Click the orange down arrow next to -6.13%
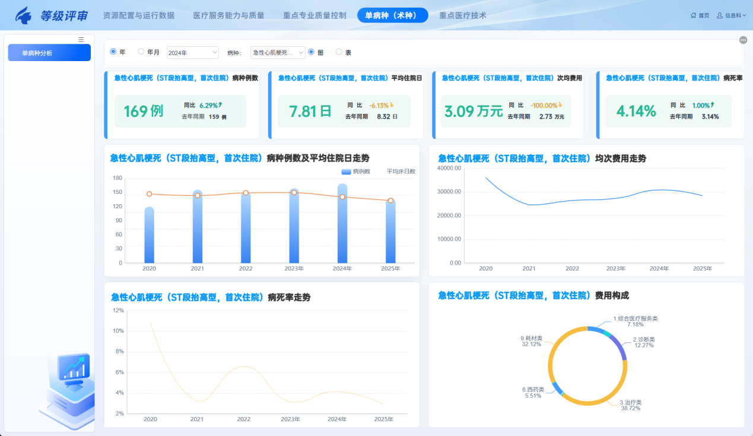The image size is (753, 436). 392,105
